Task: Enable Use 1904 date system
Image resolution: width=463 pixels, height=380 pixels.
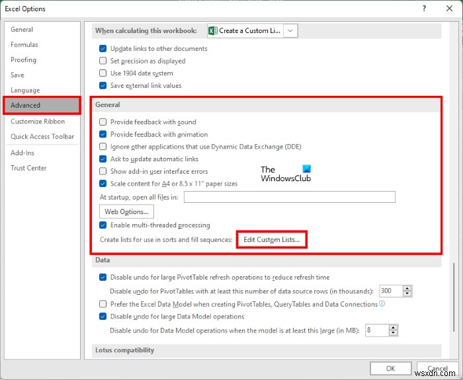Action: (x=103, y=73)
